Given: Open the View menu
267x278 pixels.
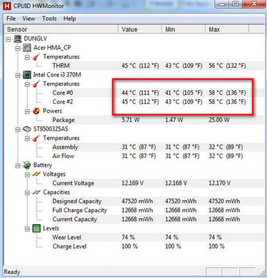Looking at the screenshot, I should [28, 18].
